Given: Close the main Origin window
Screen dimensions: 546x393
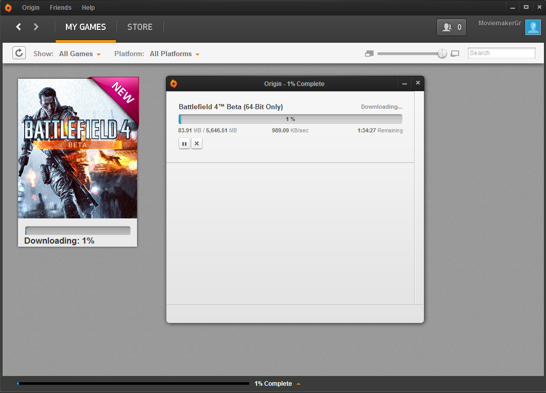Looking at the screenshot, I should [x=539, y=7].
